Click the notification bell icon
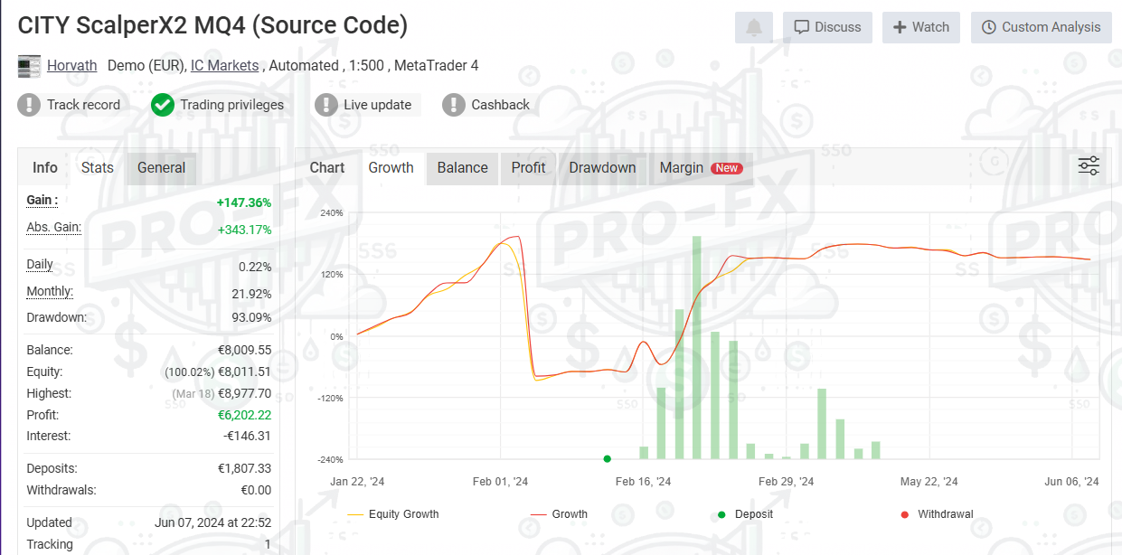 (754, 27)
